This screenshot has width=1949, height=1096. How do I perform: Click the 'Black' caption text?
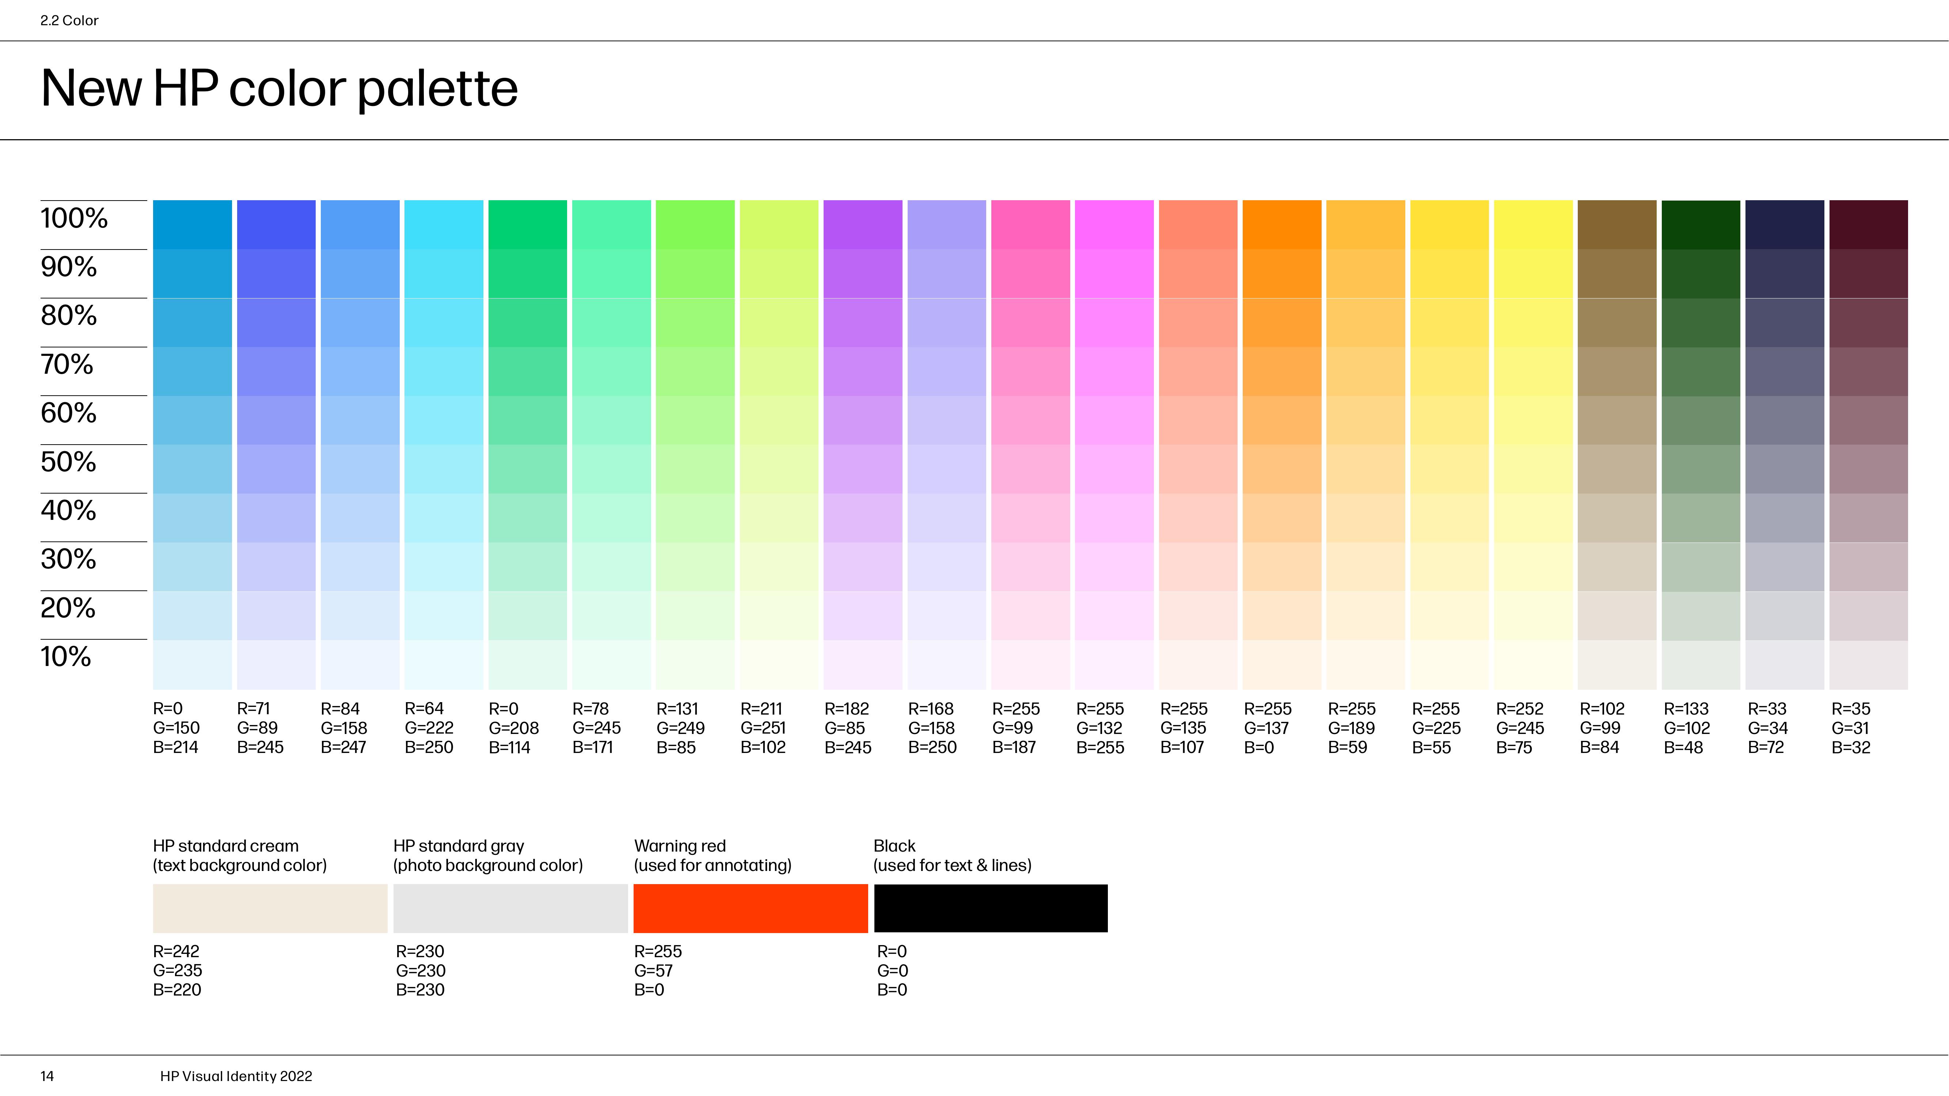(894, 846)
